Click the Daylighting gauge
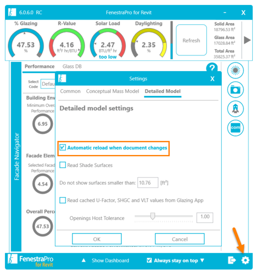The image size is (256, 272). [149, 43]
